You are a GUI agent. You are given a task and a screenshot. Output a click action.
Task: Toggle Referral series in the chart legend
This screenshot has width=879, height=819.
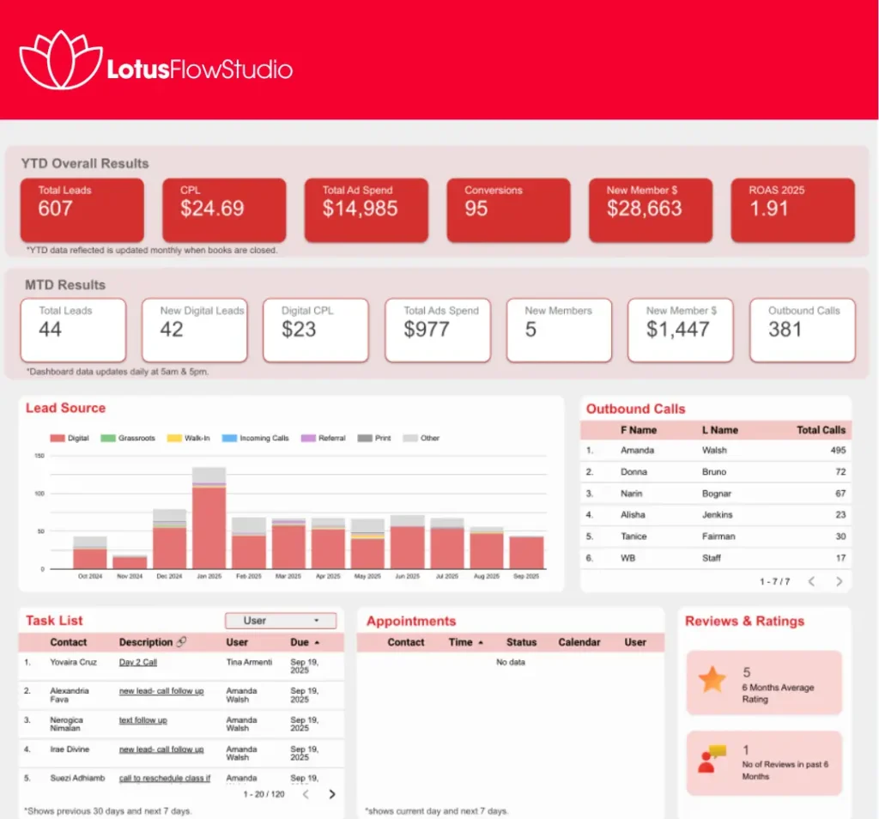324,438
